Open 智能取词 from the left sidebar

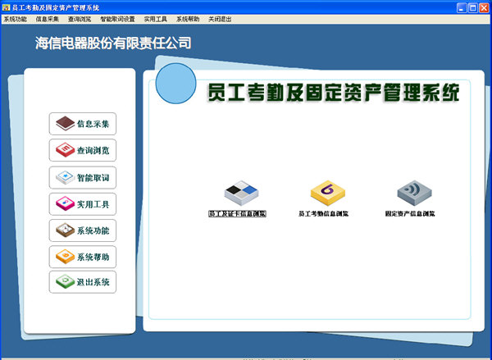(x=83, y=177)
